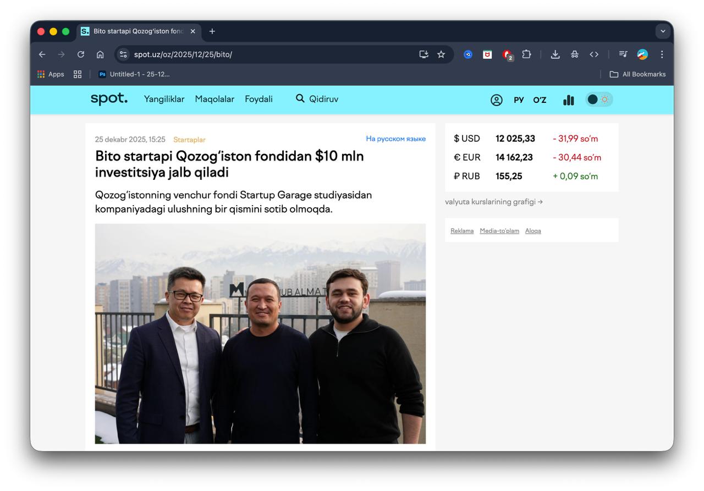Open the Chrome browsing profile avatar
Image resolution: width=704 pixels, height=491 pixels.
pyautogui.click(x=642, y=54)
